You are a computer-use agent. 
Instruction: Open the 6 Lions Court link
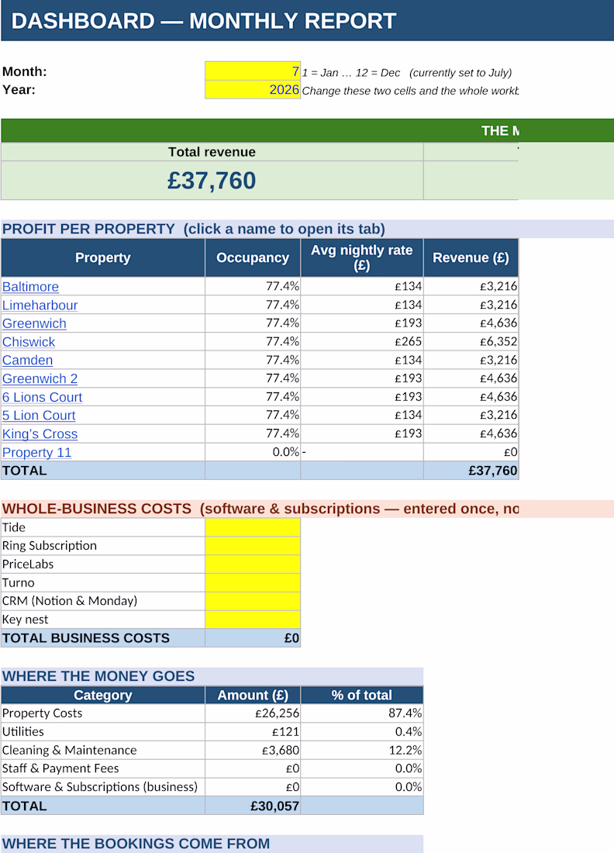[42, 397]
